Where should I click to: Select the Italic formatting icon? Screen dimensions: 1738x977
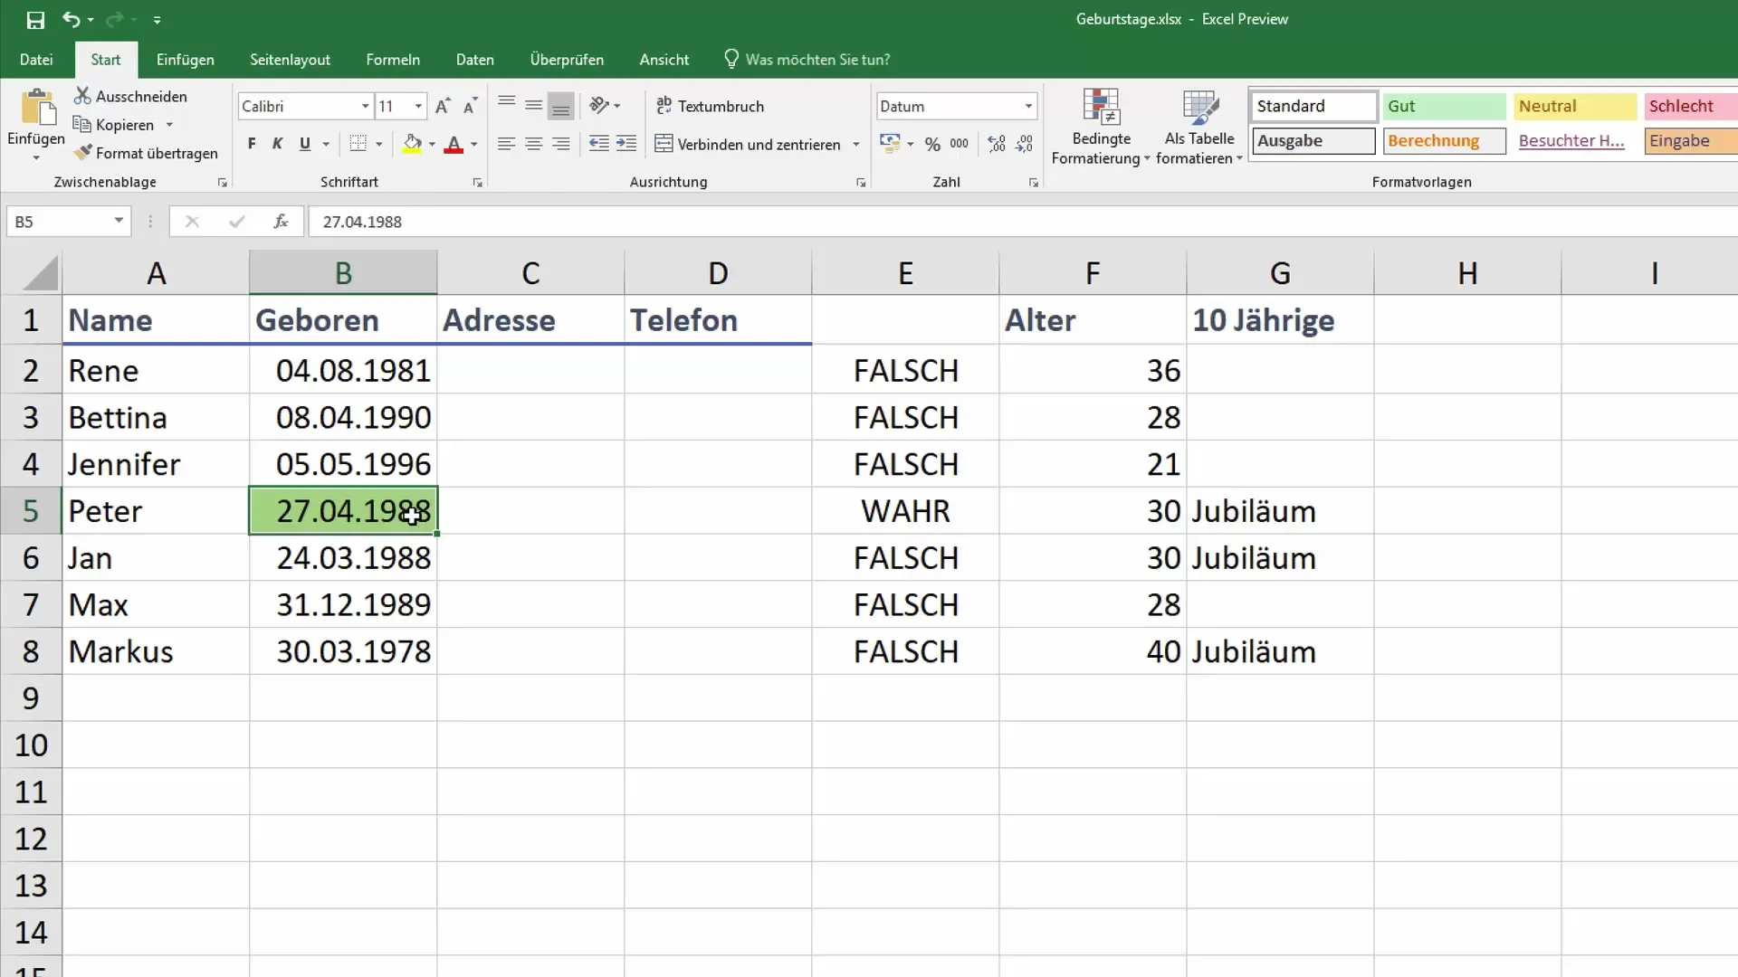point(277,143)
